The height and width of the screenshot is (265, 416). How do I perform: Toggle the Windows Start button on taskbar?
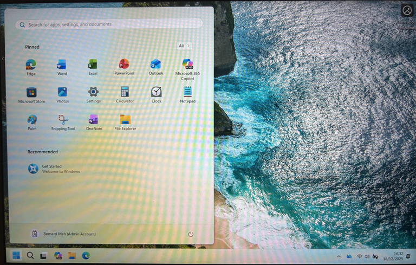pyautogui.click(x=16, y=255)
